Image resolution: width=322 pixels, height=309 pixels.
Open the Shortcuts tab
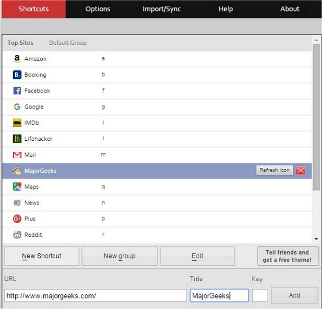pyautogui.click(x=34, y=9)
